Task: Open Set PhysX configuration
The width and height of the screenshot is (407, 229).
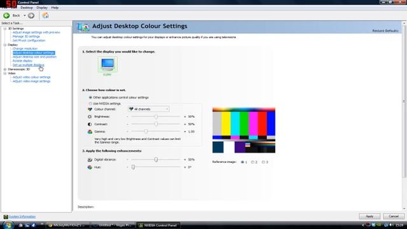Action: (29, 41)
